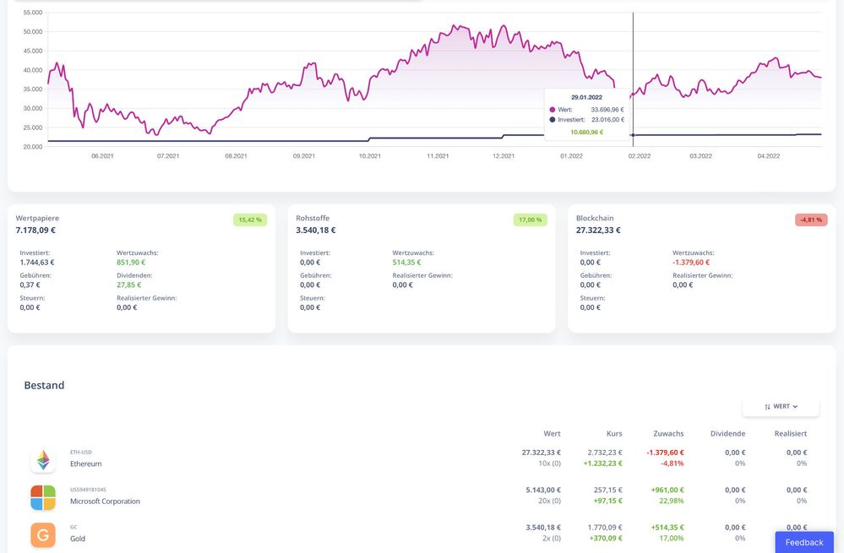Select the Blockchain category heading
This screenshot has width=844, height=553.
(596, 218)
